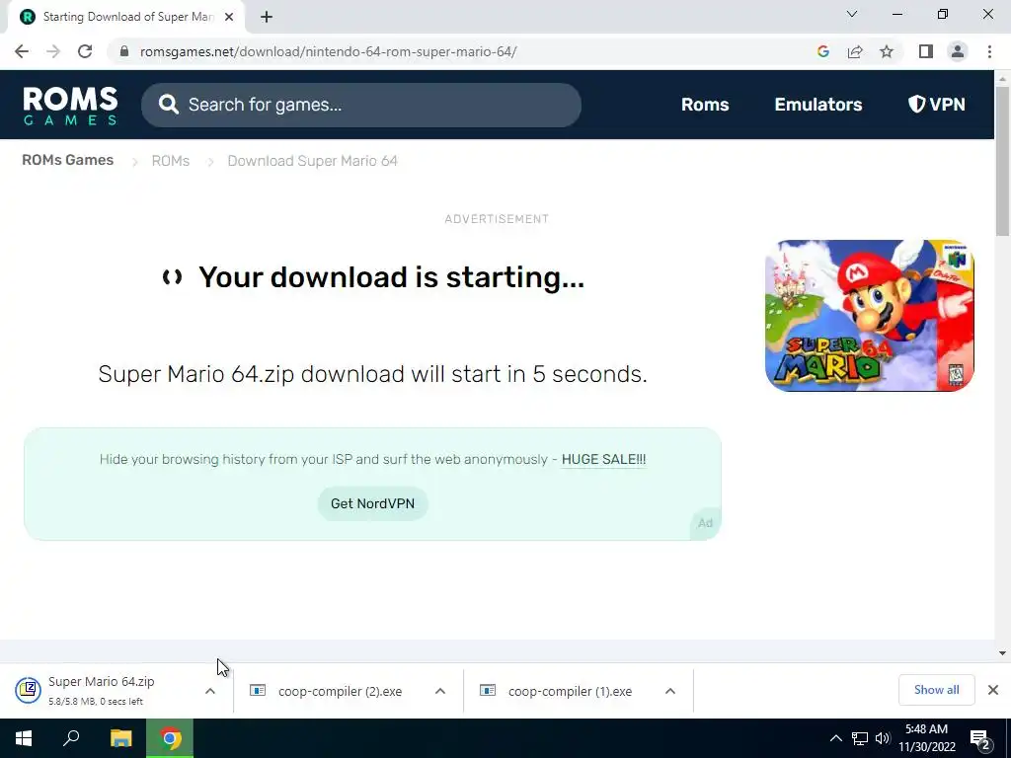Open the Chrome profile avatar menu
Screen dimensions: 1011x758
point(958,51)
